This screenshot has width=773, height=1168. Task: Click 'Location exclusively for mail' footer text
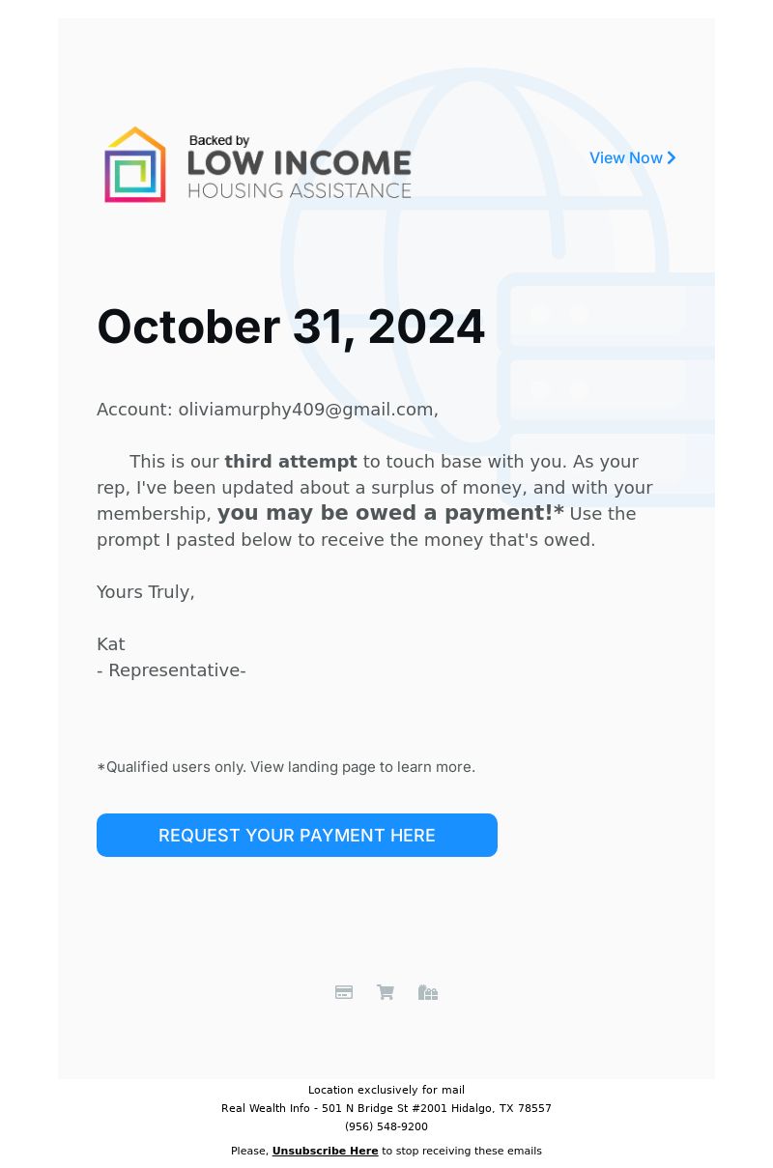pyautogui.click(x=386, y=1090)
